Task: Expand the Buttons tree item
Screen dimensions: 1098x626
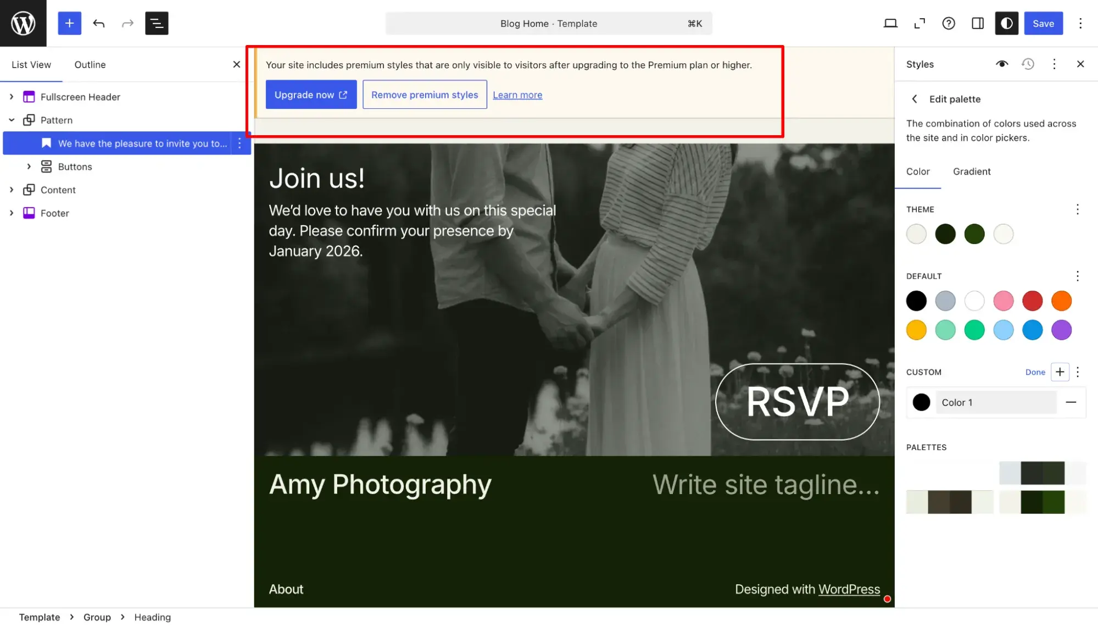Action: (x=29, y=166)
